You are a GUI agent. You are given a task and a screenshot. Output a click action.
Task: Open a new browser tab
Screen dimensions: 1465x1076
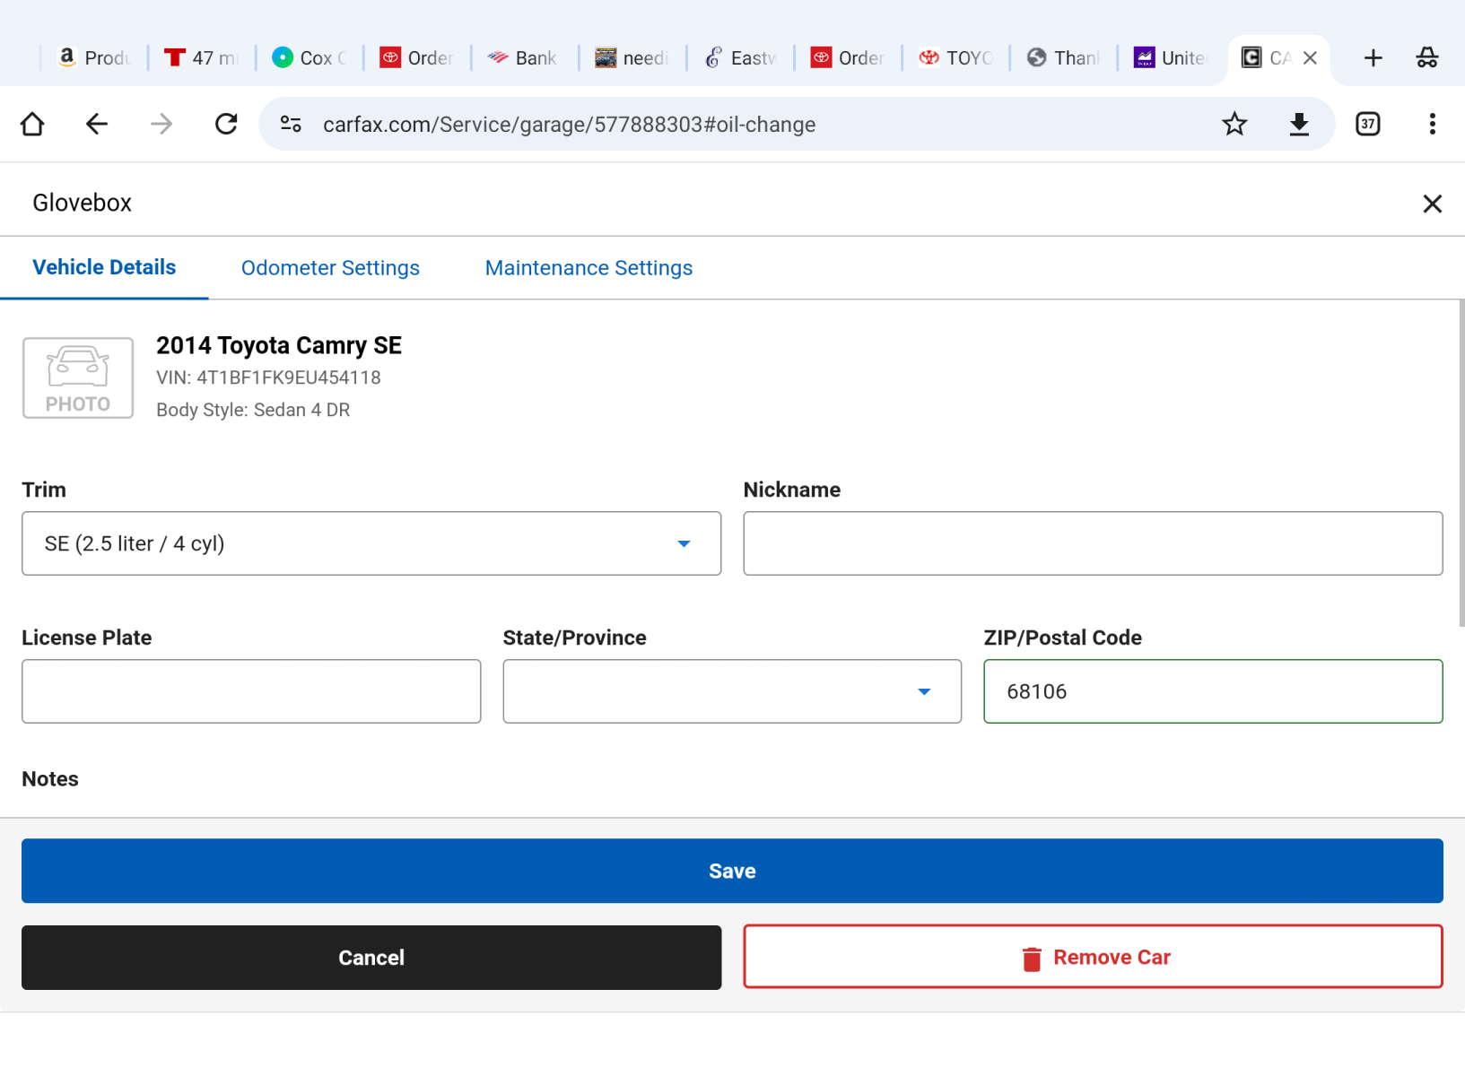pos(1373,58)
